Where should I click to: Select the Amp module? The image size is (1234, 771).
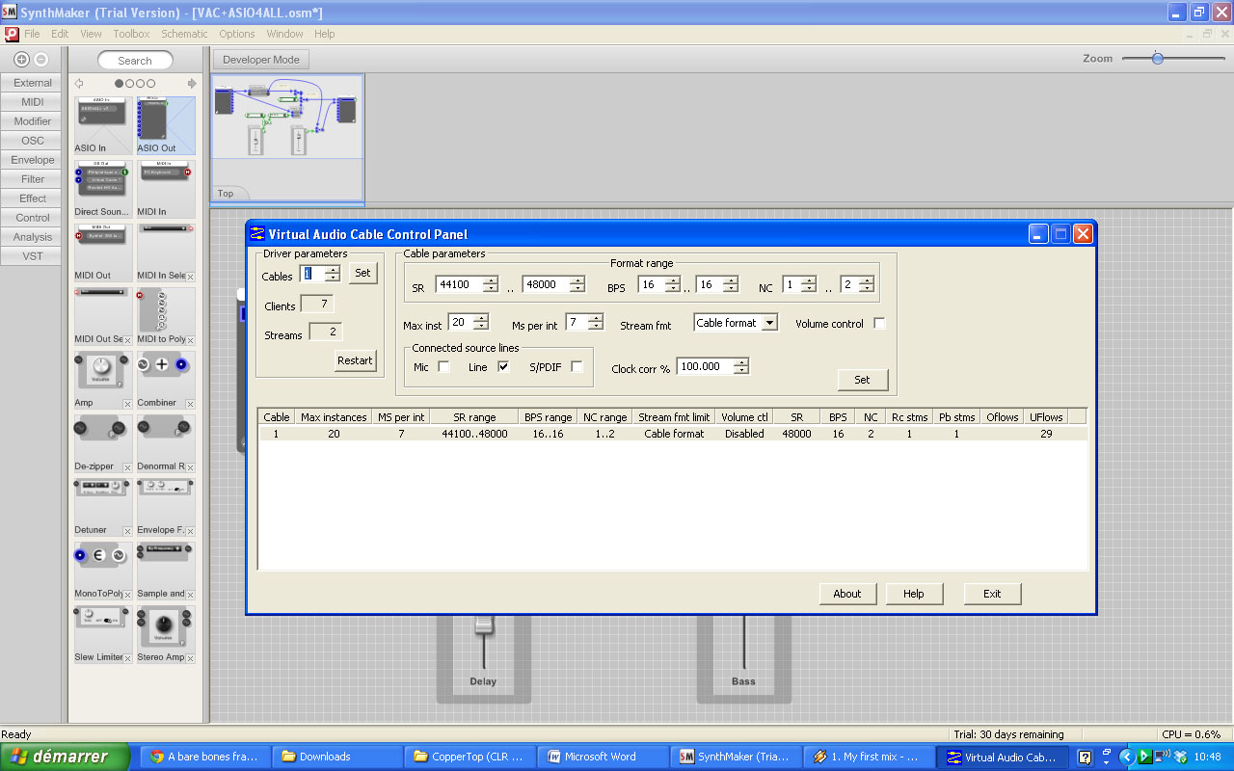[103, 380]
